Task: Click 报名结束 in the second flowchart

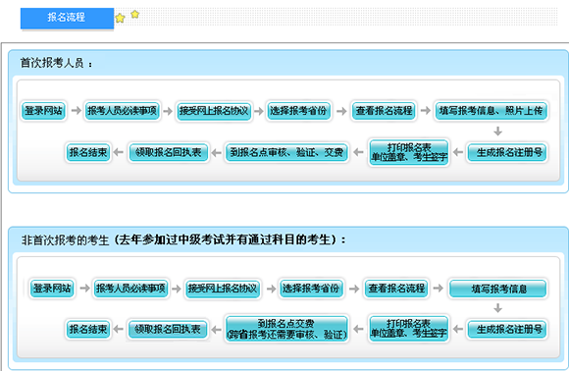Action: coord(88,329)
